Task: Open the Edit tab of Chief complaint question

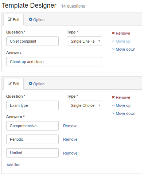Action: click(x=13, y=20)
